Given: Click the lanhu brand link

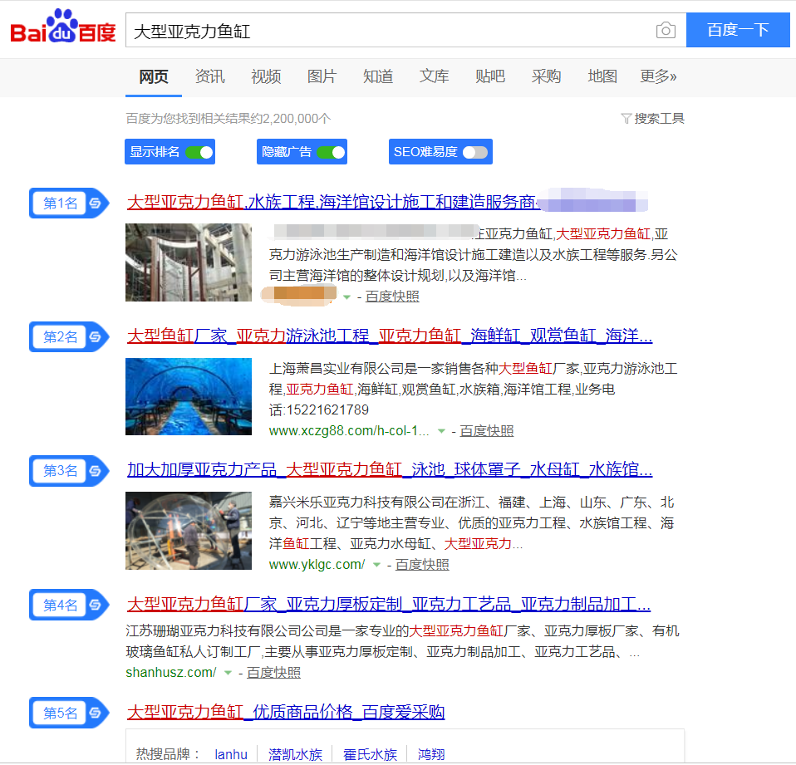Looking at the screenshot, I should pos(231,755).
